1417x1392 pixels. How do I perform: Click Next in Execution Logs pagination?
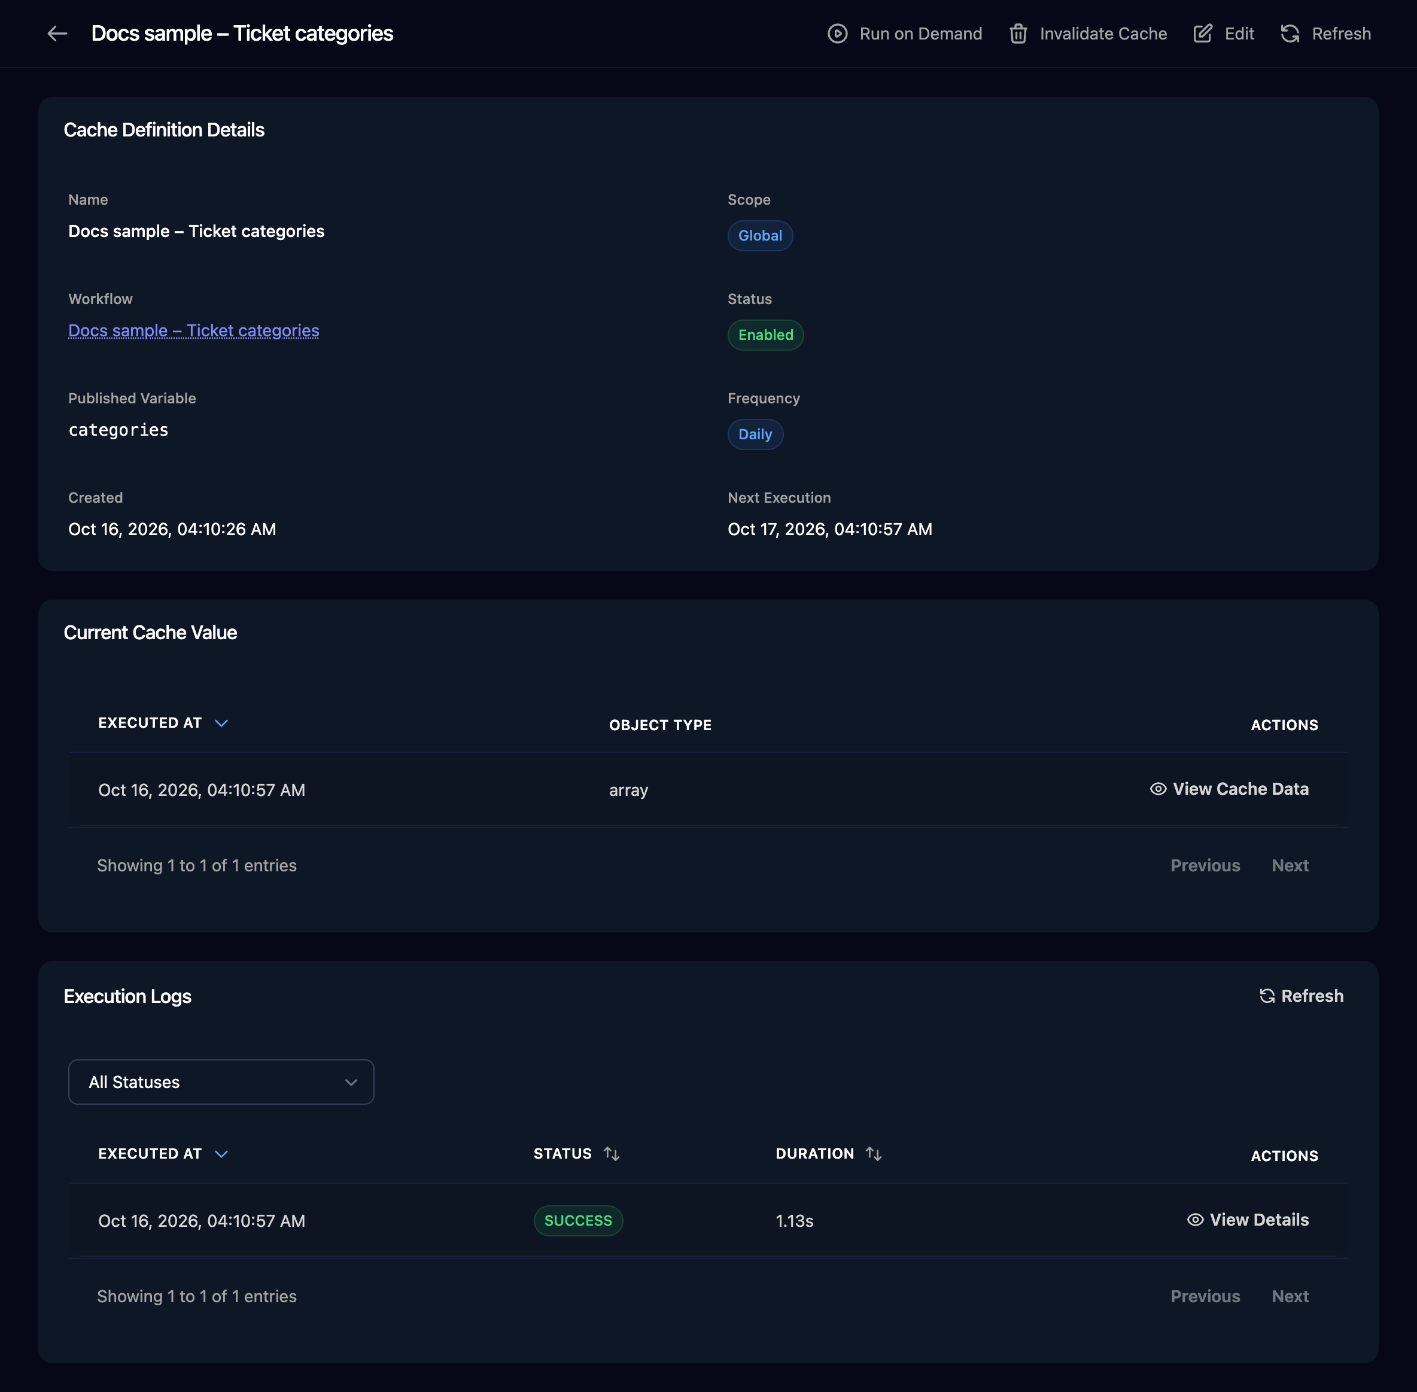(1290, 1296)
